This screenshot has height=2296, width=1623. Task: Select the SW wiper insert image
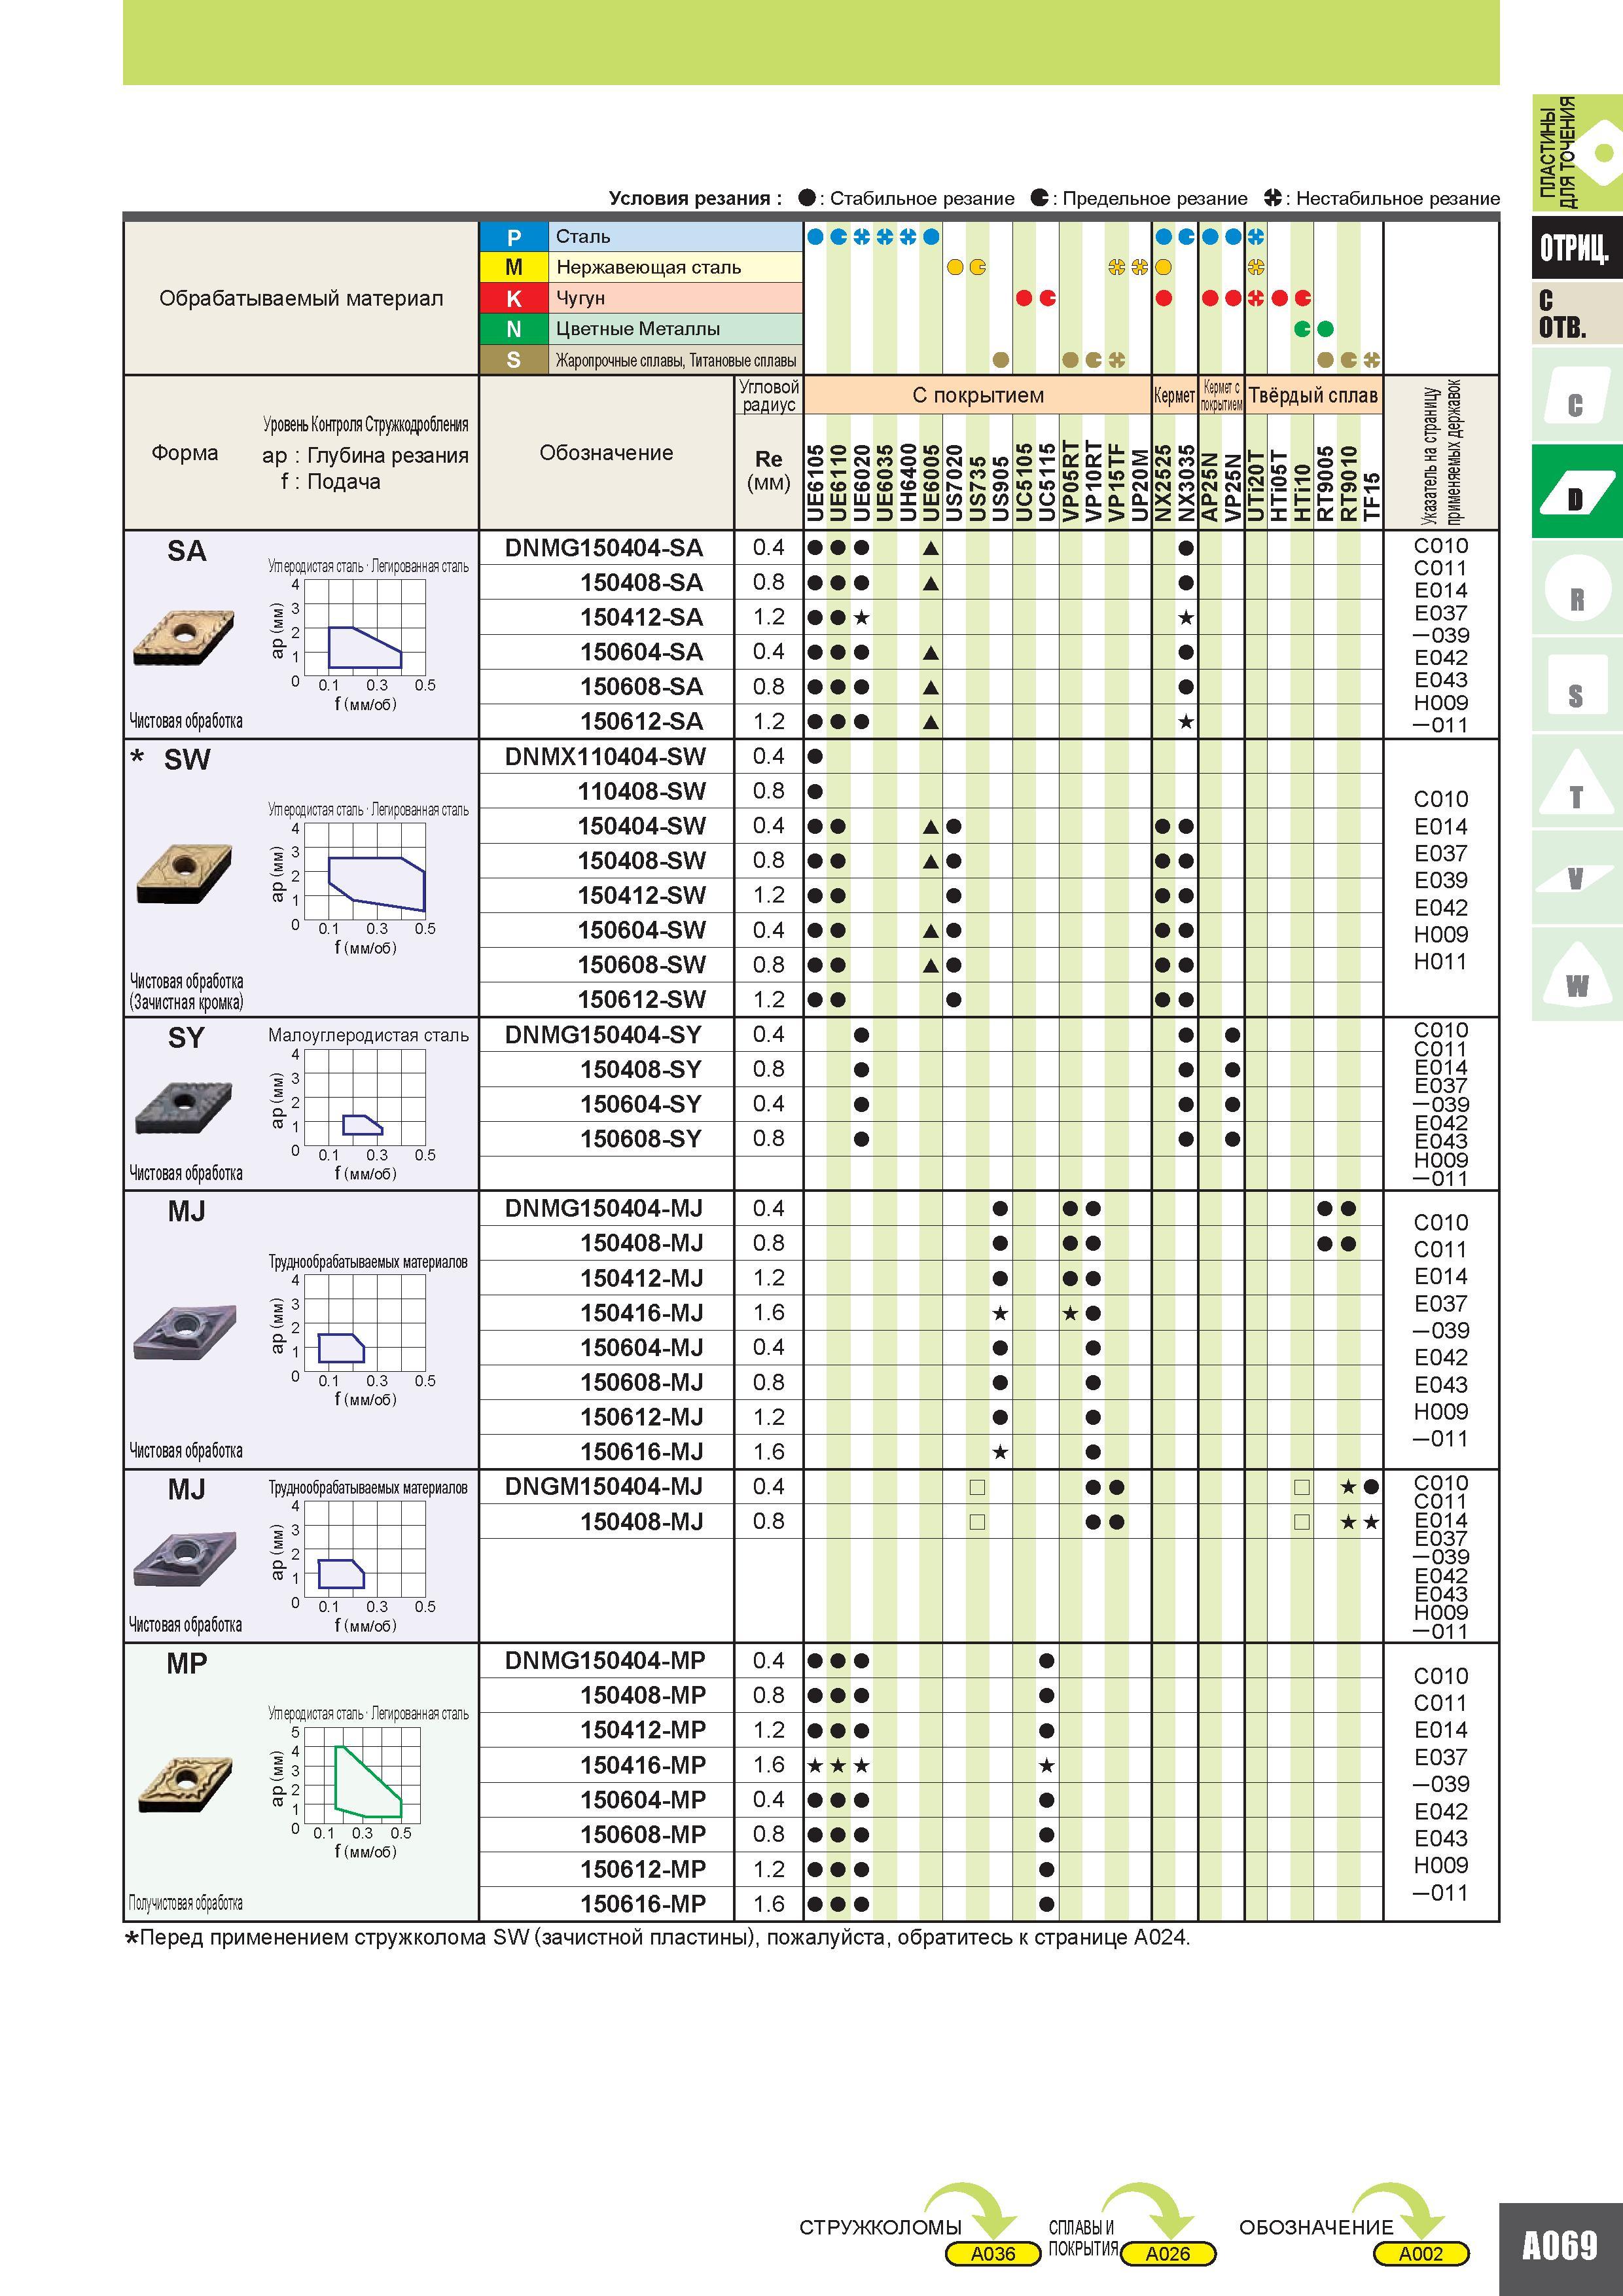pyautogui.click(x=184, y=873)
